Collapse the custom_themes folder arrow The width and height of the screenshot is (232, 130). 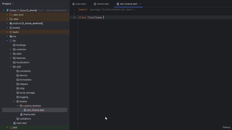17,106
